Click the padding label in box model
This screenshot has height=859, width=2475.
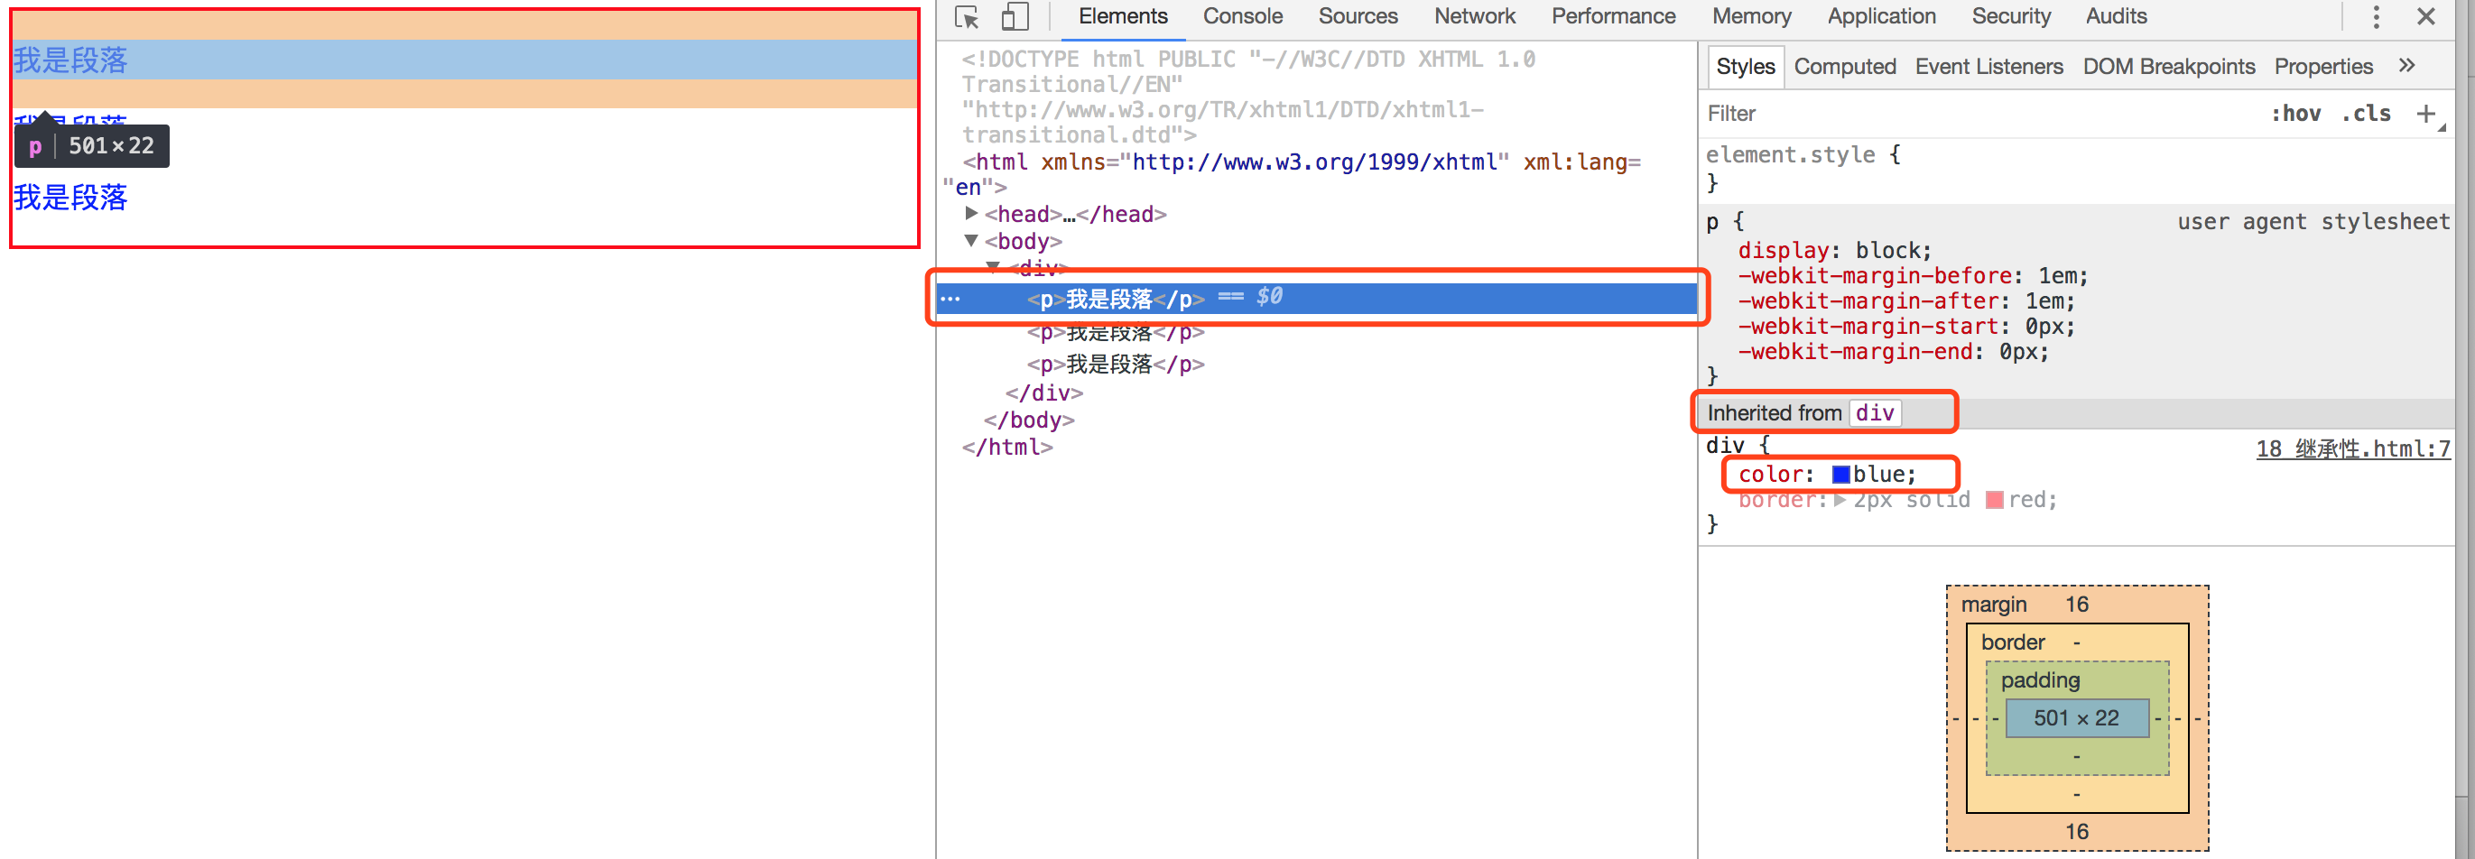[x=2040, y=680]
